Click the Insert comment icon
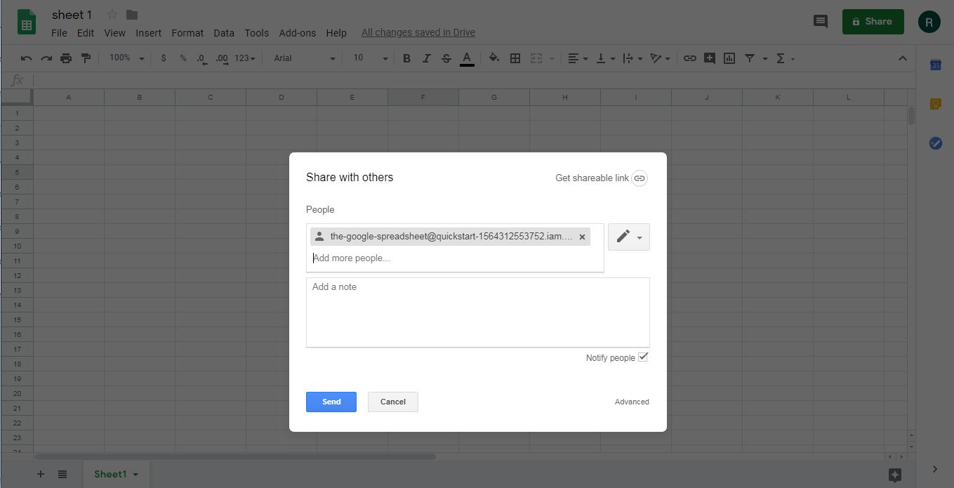 coord(710,58)
